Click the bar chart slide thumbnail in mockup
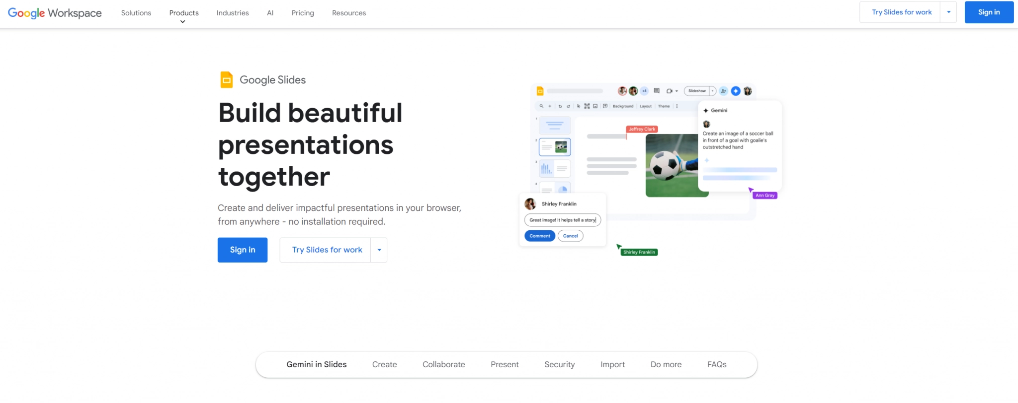The image size is (1018, 403). [555, 169]
